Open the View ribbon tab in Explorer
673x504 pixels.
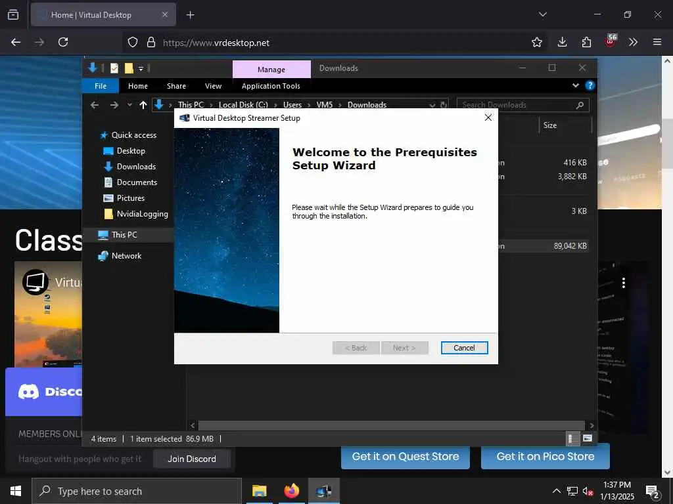(x=214, y=86)
